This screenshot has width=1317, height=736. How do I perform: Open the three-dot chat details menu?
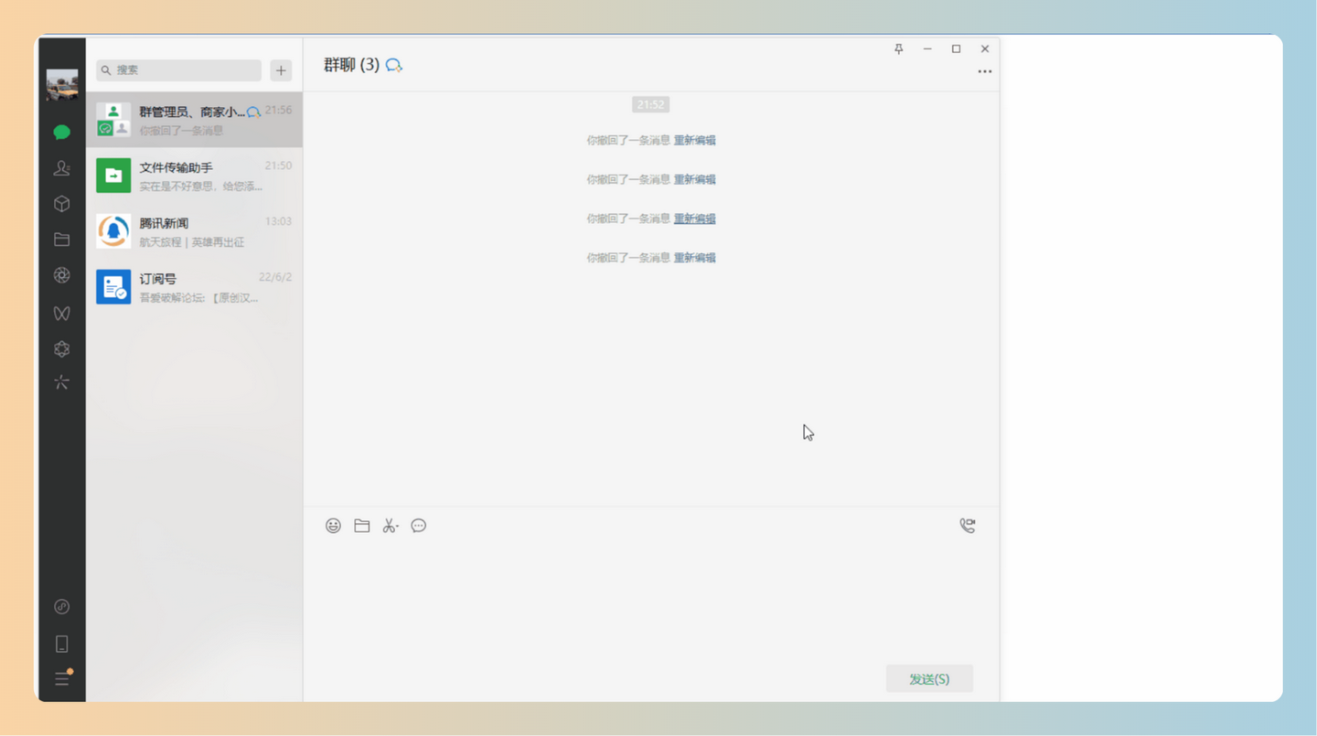984,71
